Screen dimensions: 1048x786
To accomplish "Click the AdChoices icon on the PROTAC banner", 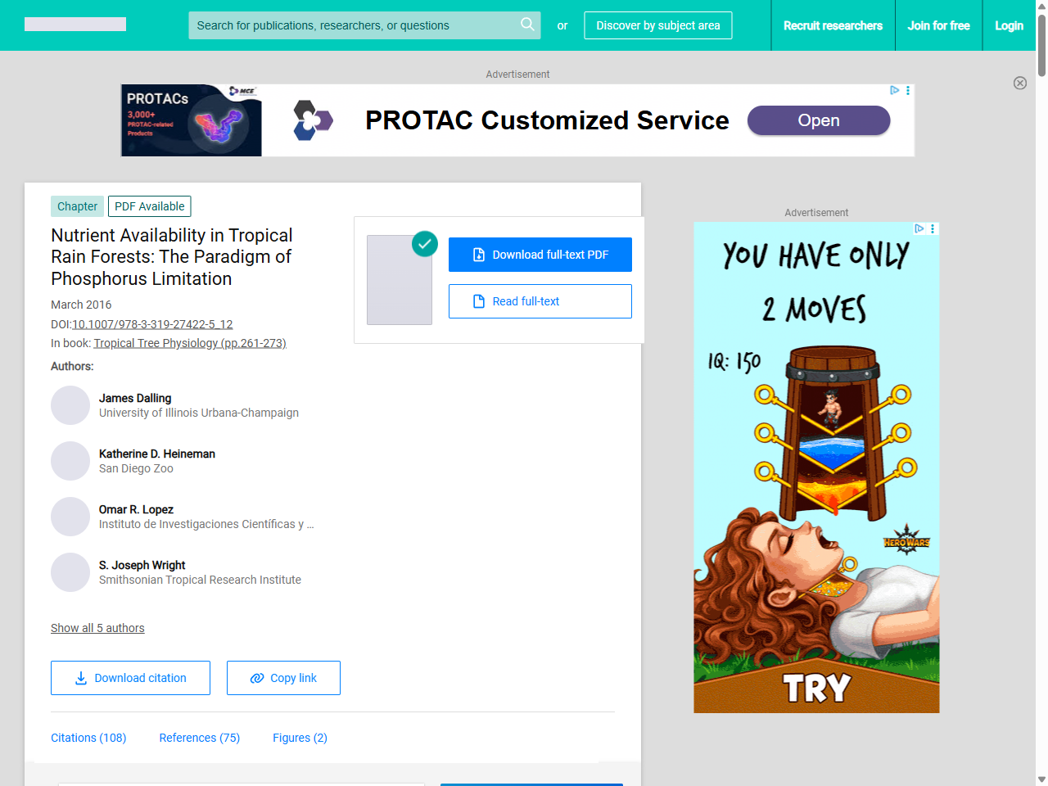I will click(x=895, y=90).
